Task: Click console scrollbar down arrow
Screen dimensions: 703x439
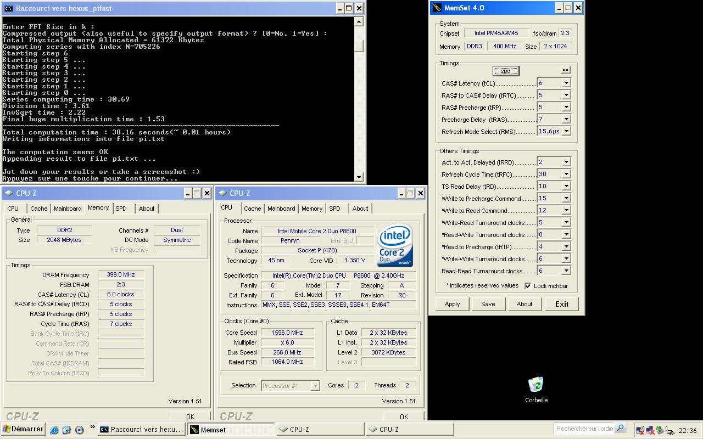Action: point(359,177)
